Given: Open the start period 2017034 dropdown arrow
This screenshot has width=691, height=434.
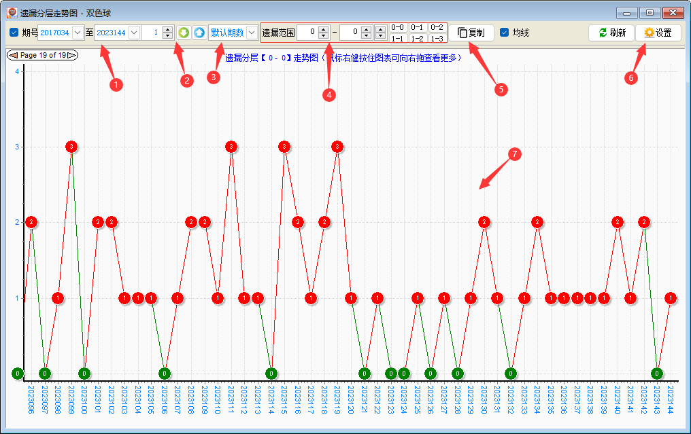Looking at the screenshot, I should point(78,33).
